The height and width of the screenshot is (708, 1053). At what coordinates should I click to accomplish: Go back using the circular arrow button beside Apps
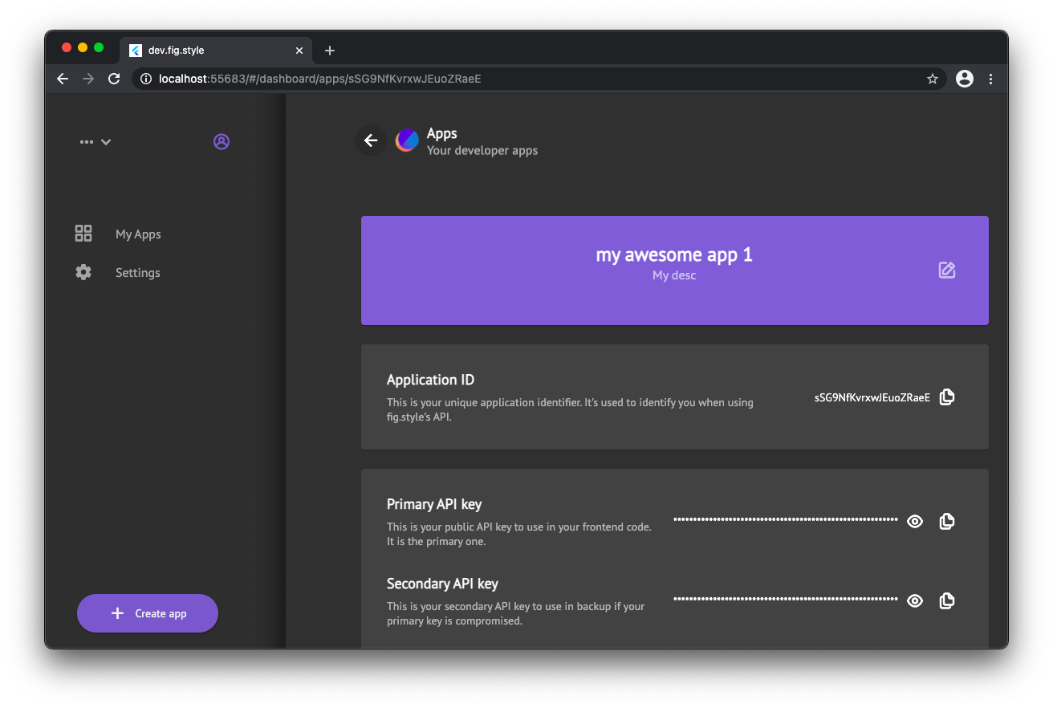point(371,140)
